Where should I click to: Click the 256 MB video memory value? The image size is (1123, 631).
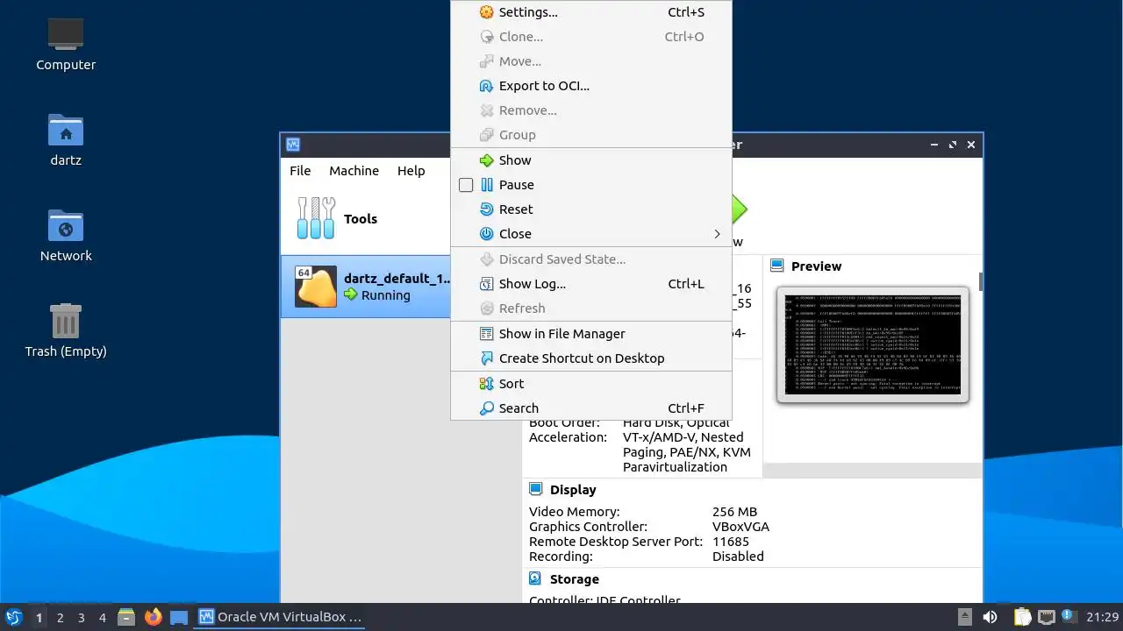(x=734, y=512)
